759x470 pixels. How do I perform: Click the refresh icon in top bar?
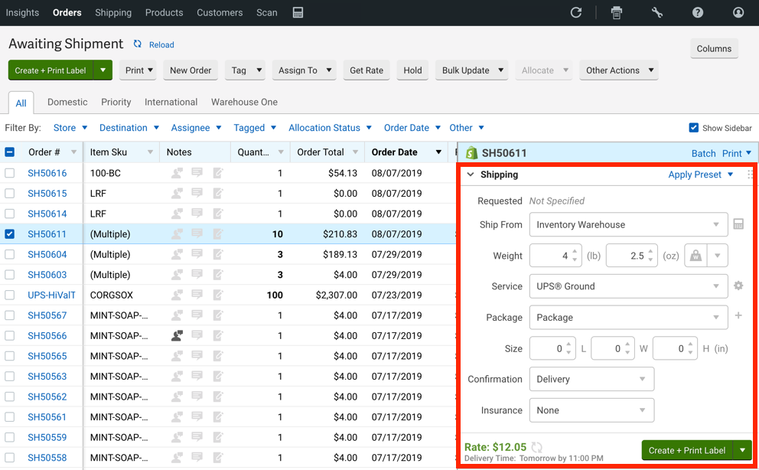pyautogui.click(x=576, y=13)
